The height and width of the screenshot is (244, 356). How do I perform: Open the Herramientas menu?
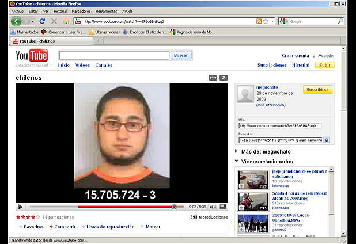tap(106, 11)
